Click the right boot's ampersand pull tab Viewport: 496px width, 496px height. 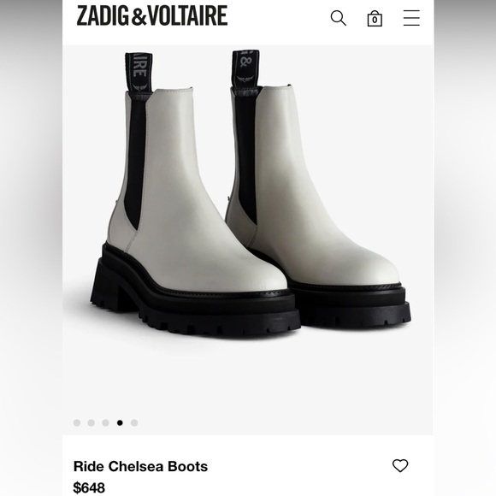point(245,69)
